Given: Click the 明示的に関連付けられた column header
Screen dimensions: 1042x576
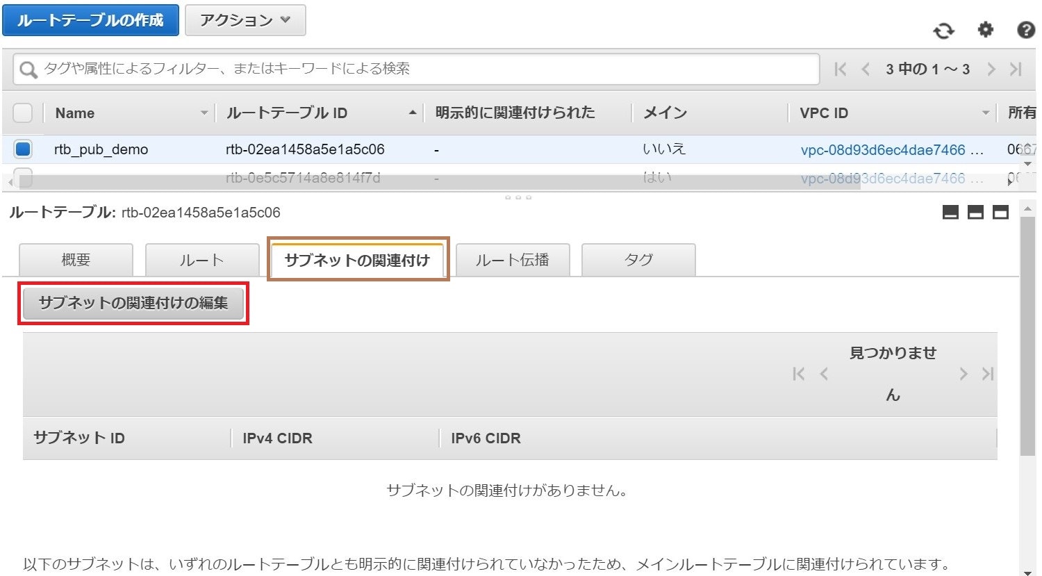Looking at the screenshot, I should [x=515, y=113].
